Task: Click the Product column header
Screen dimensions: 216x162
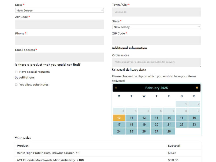Action: click(x=23, y=146)
